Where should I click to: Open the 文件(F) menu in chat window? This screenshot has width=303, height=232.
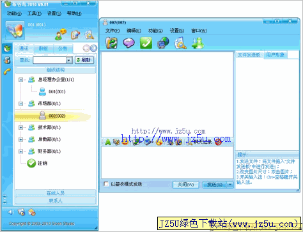pos(113,31)
